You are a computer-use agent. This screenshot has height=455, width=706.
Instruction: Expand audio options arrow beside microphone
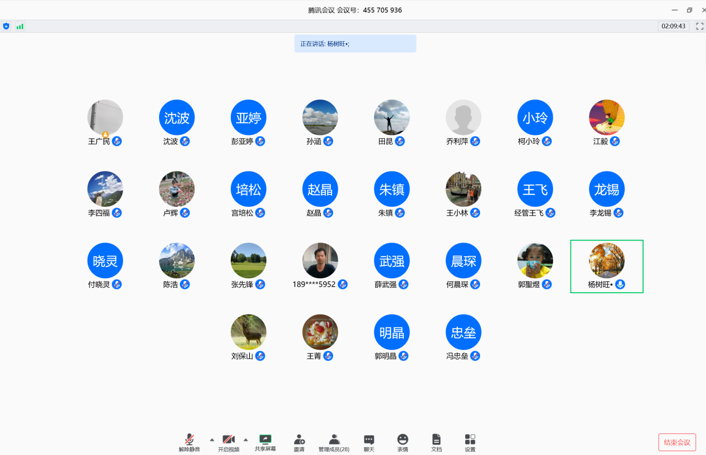212,440
